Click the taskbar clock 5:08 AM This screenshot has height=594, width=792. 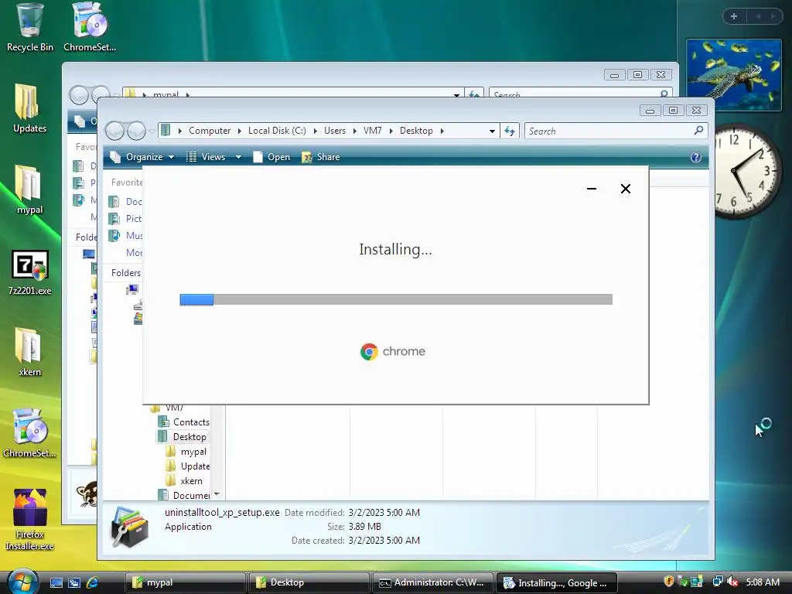tap(762, 582)
